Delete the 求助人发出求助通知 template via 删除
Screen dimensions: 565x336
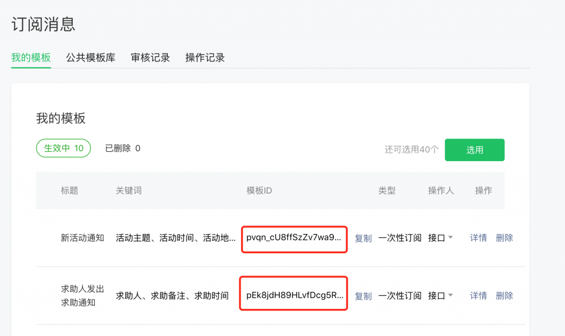[504, 296]
